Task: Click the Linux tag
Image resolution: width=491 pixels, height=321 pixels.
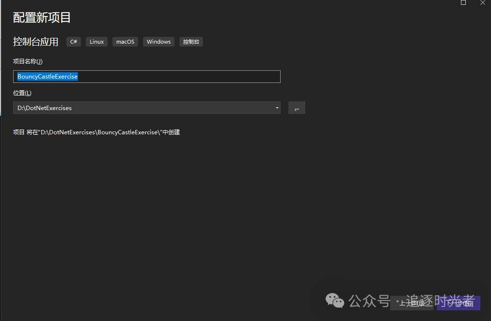Action: tap(96, 42)
